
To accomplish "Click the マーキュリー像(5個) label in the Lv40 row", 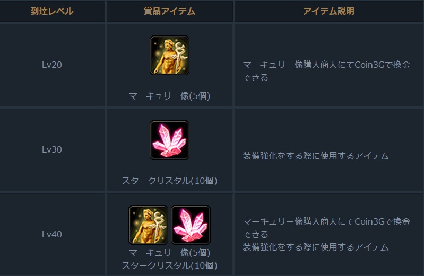I will point(169,253).
